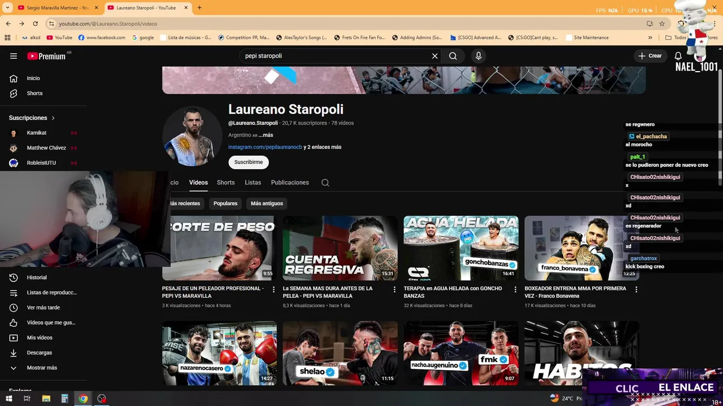Open options menu for PESAJE video
Image resolution: width=723 pixels, height=406 pixels.
pyautogui.click(x=274, y=289)
